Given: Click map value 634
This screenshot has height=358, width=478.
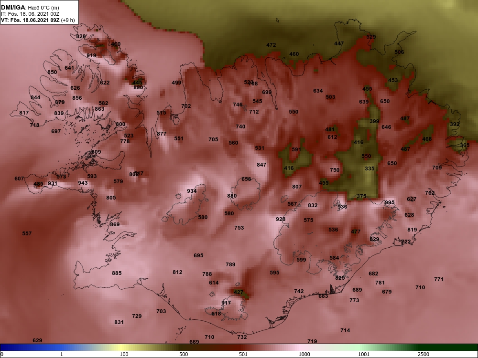Looking at the screenshot, I should click(x=318, y=90).
